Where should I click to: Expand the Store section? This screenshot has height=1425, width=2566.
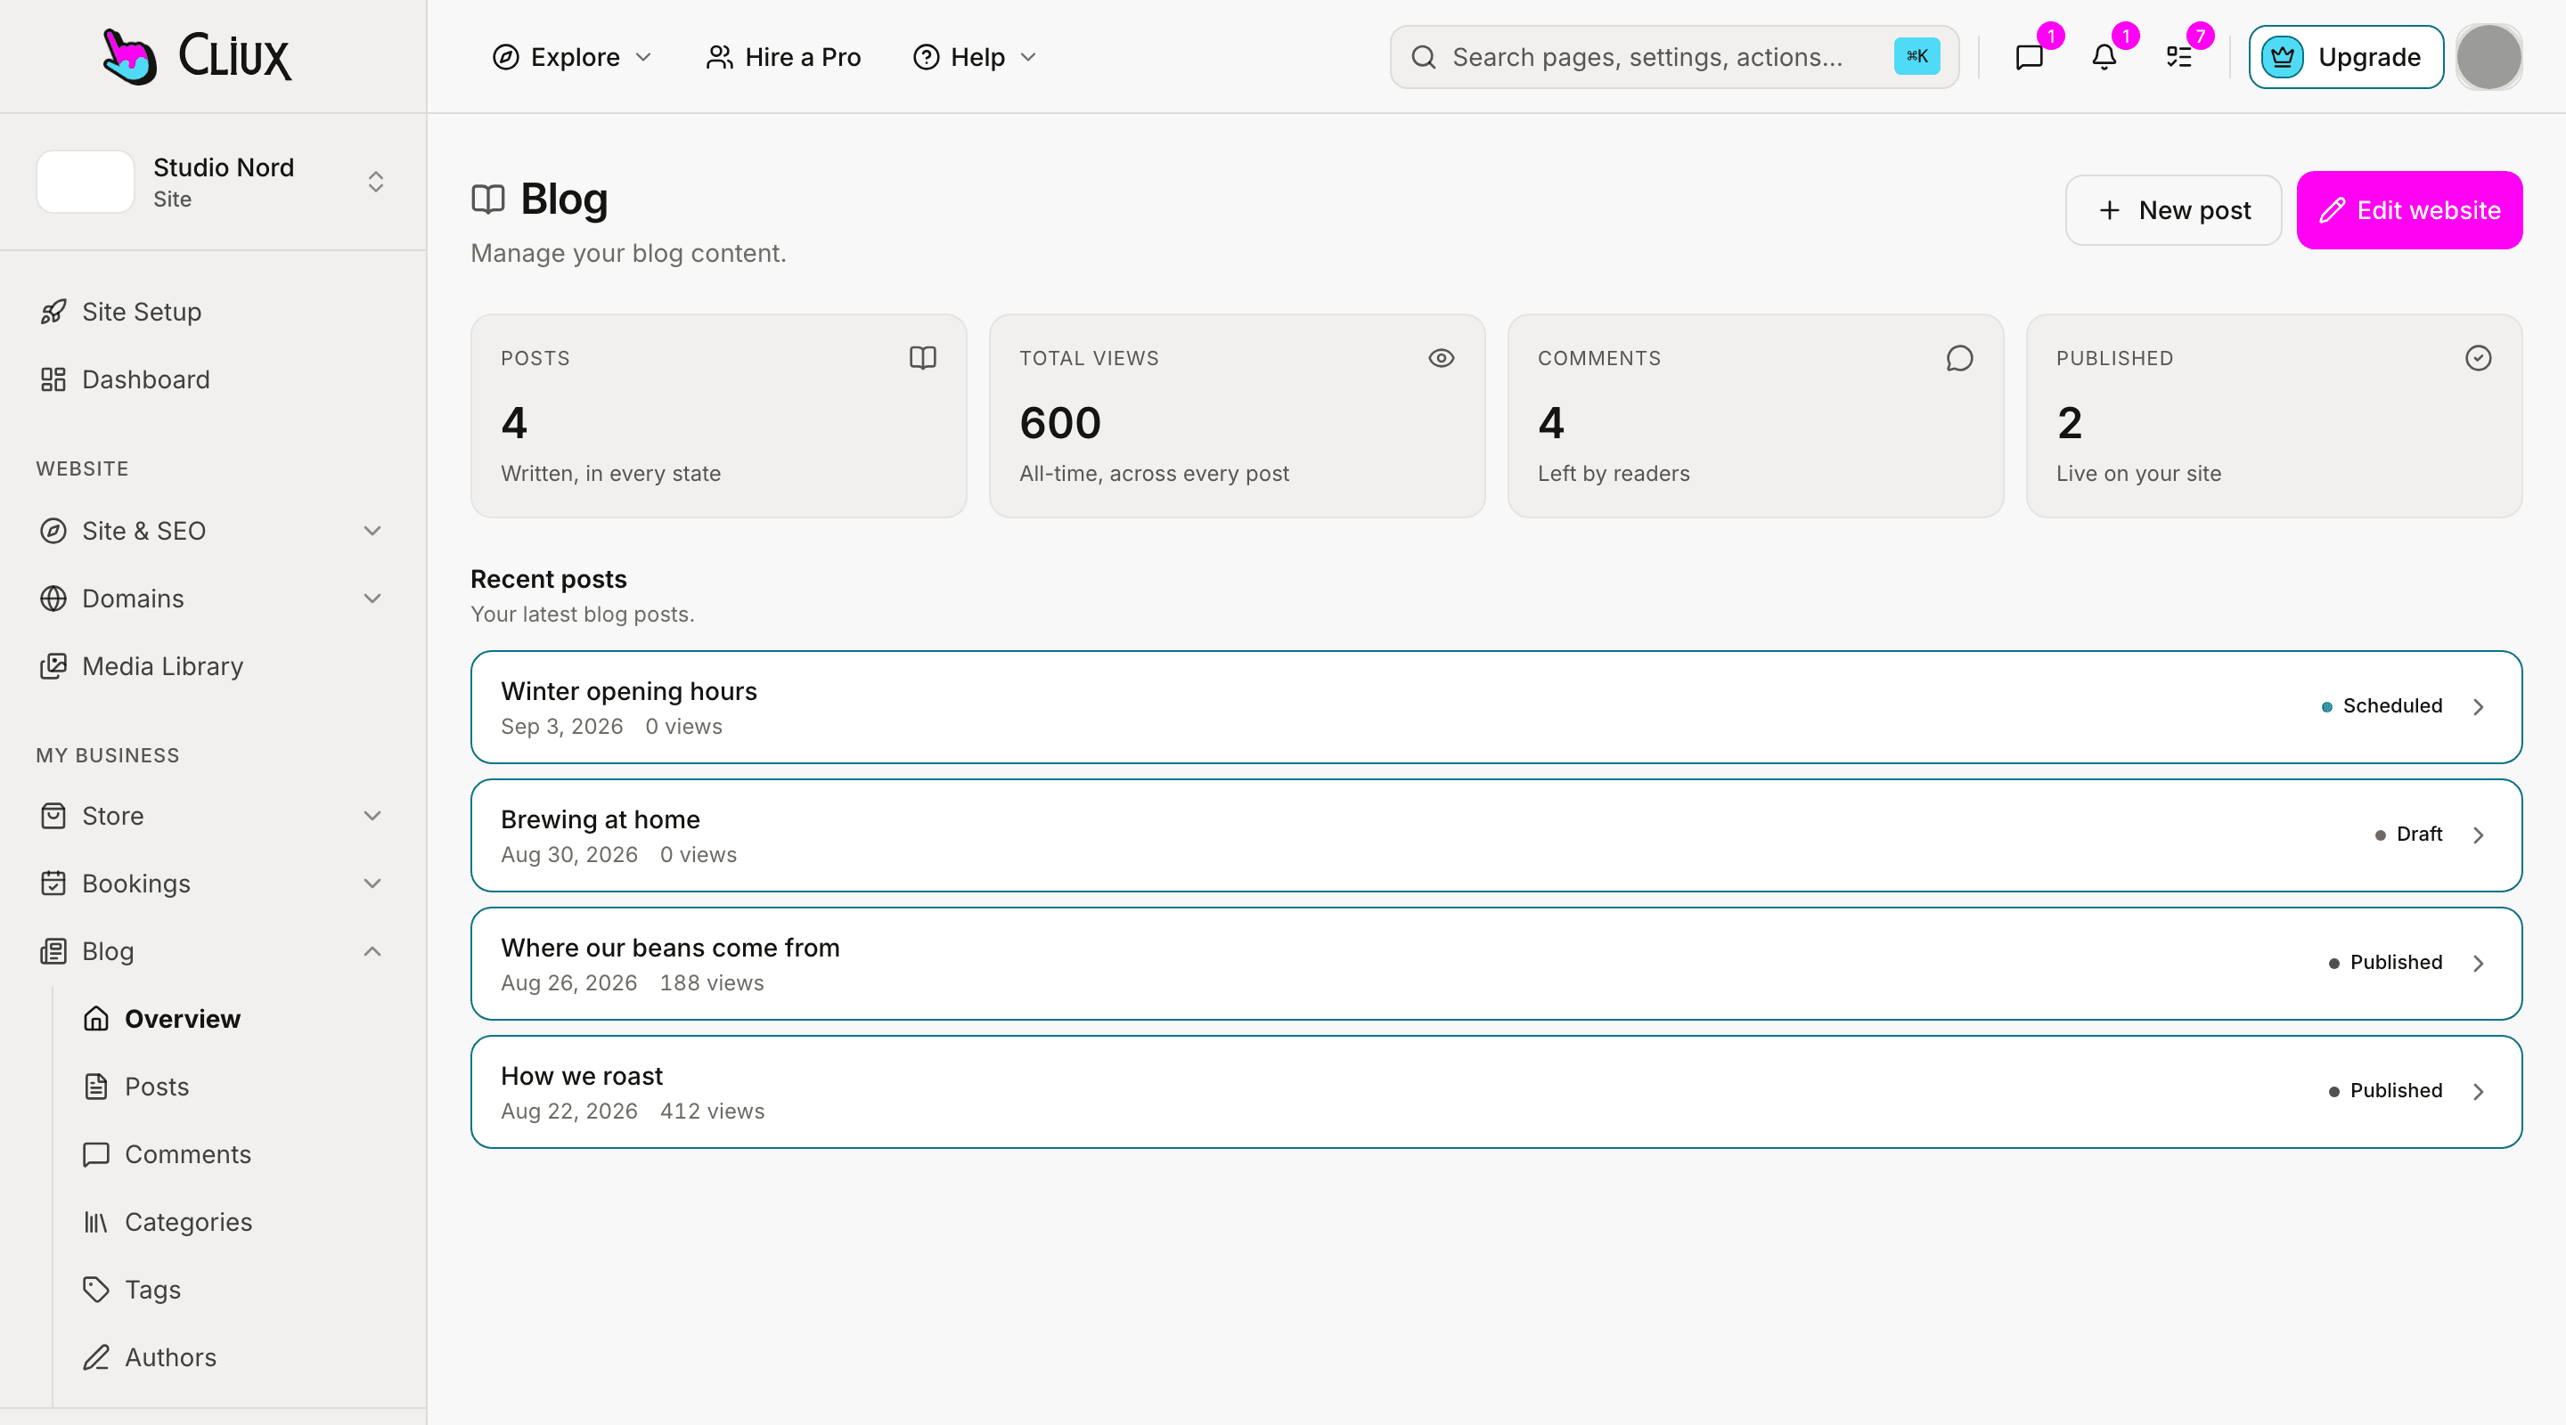point(372,816)
